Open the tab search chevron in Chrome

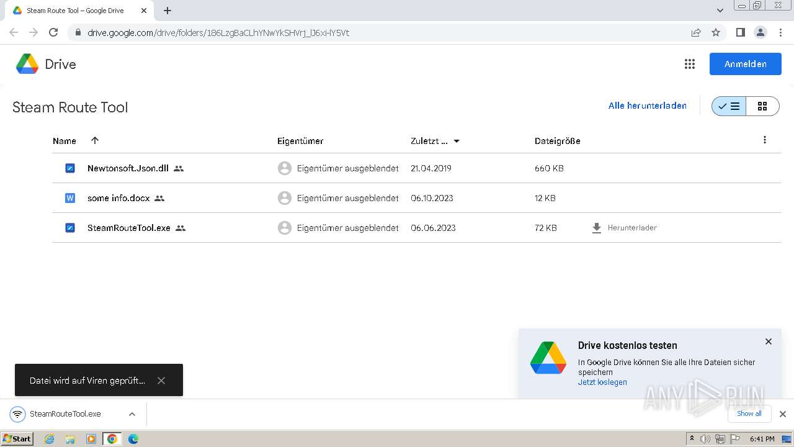(x=720, y=11)
